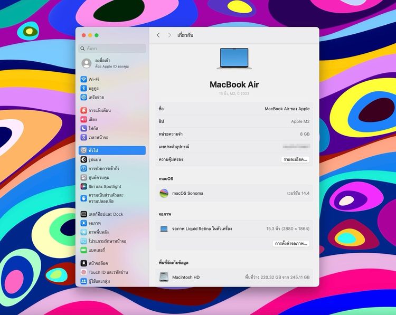Viewport: 396px width, 315px height.
Task: Edit the name "MacBook Air ของ Apple"
Action: coord(287,109)
